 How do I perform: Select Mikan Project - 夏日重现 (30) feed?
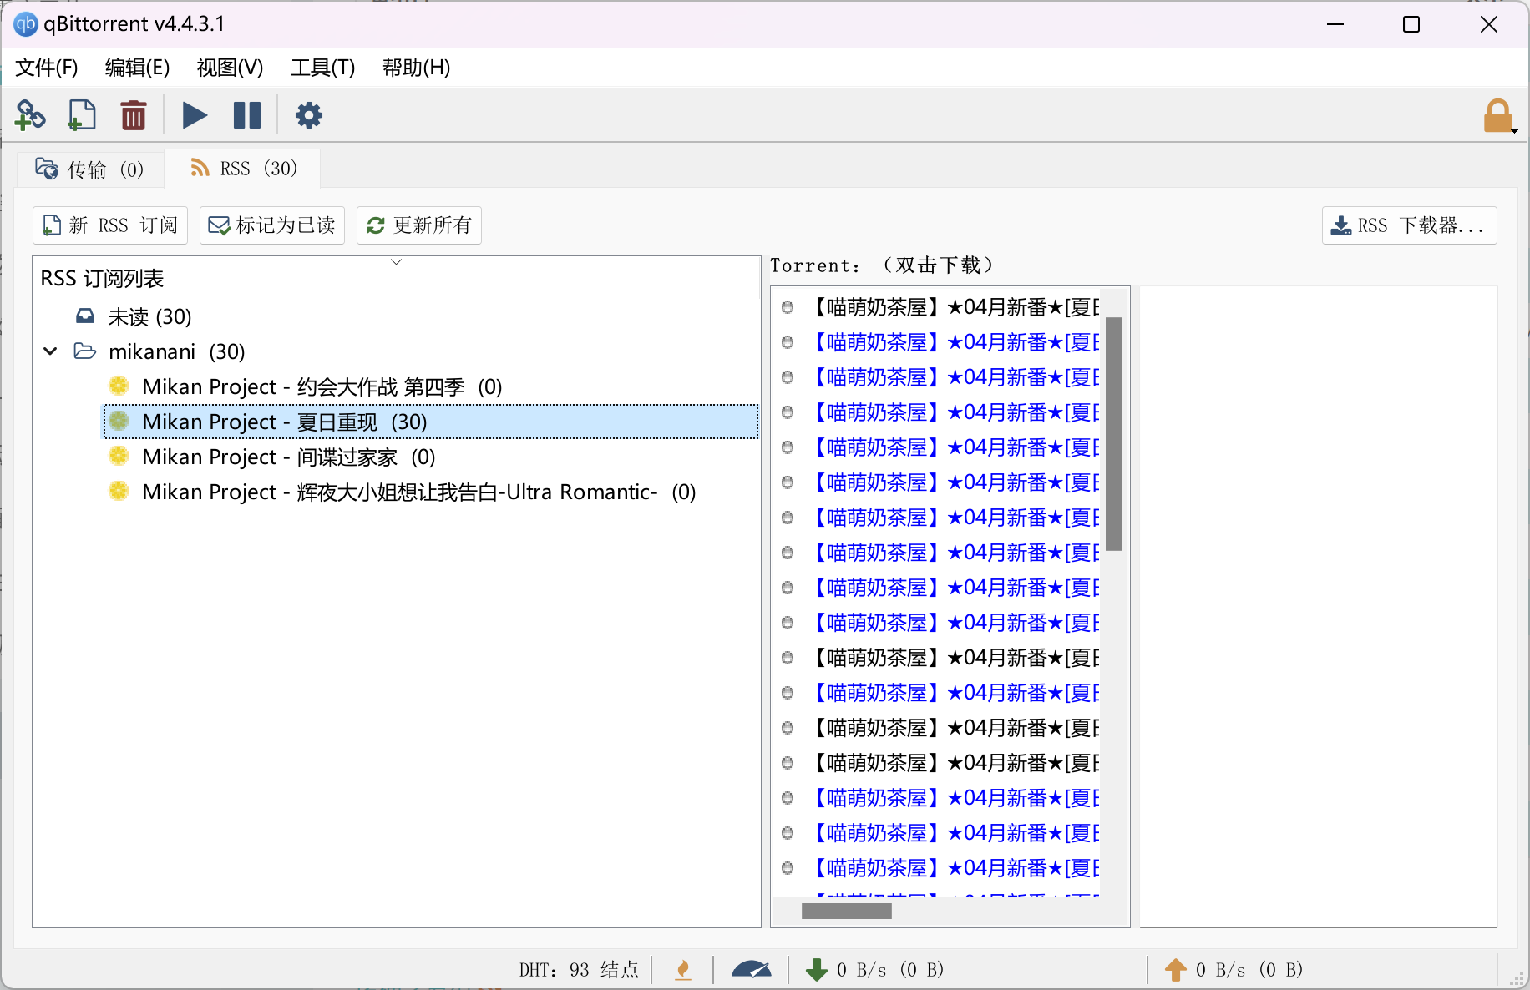point(430,422)
